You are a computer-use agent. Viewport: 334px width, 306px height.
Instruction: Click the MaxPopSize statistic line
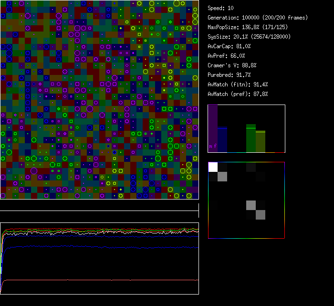(x=247, y=27)
